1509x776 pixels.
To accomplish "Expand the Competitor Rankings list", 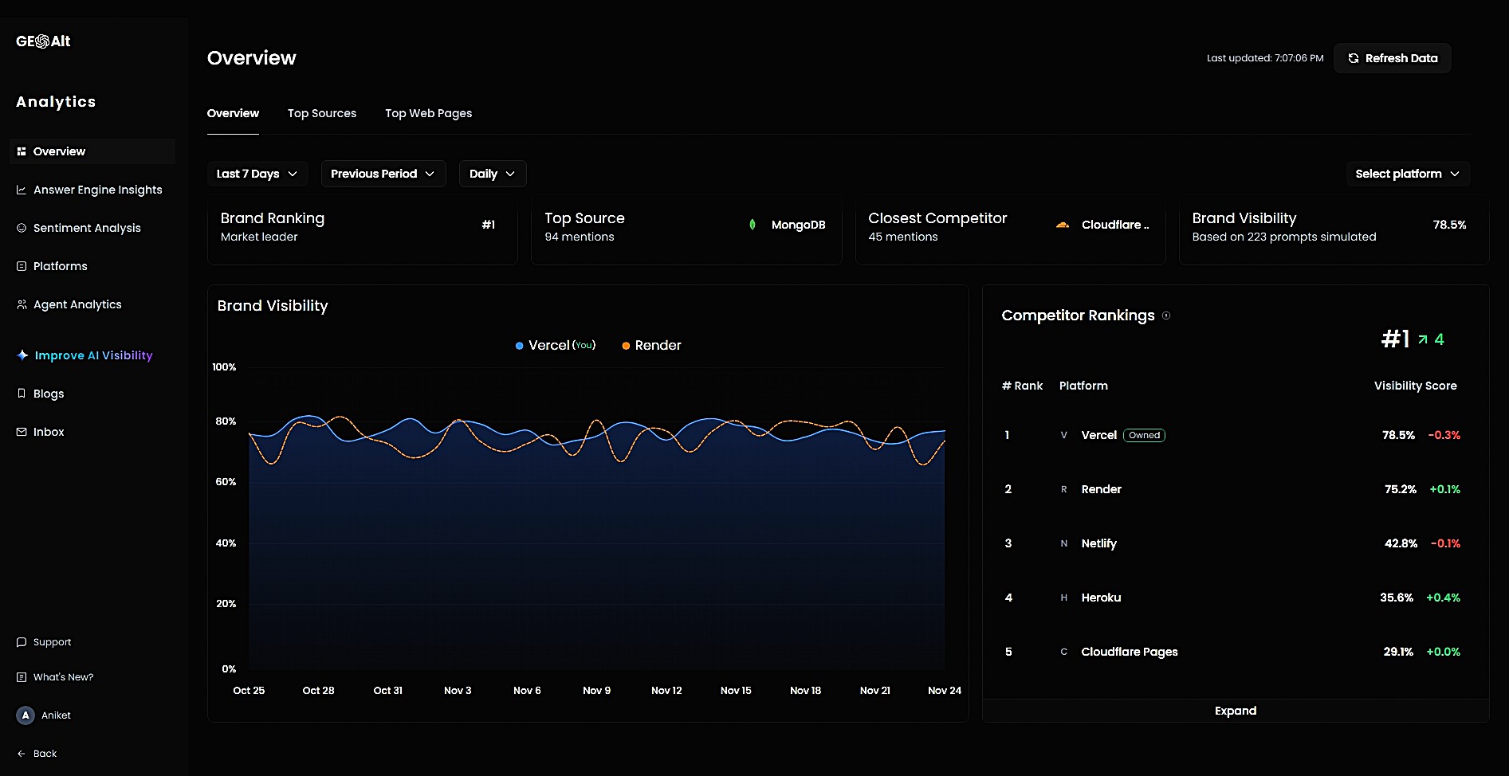I will 1235,711.
